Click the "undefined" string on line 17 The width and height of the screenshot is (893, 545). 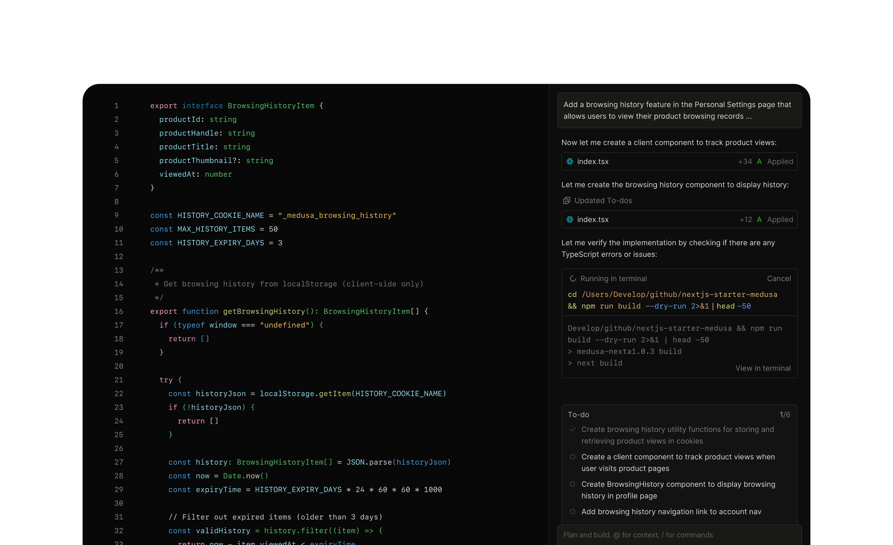[x=285, y=325]
